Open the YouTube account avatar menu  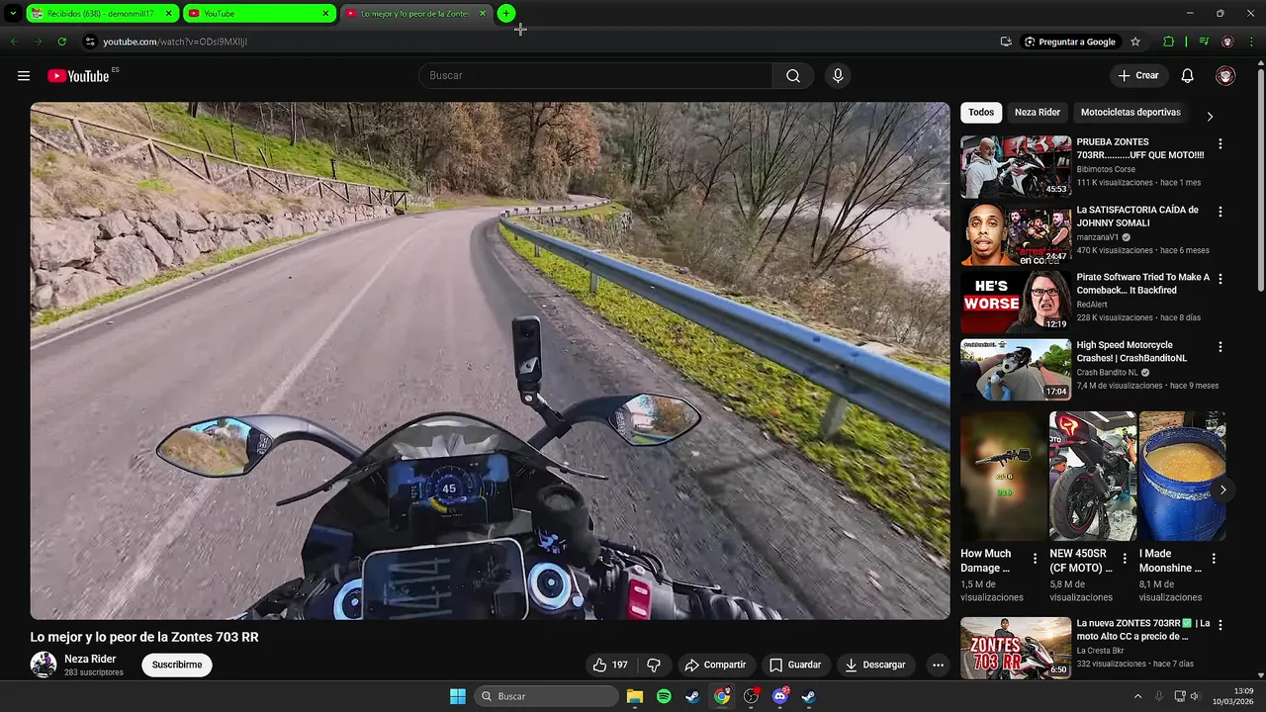pos(1225,76)
